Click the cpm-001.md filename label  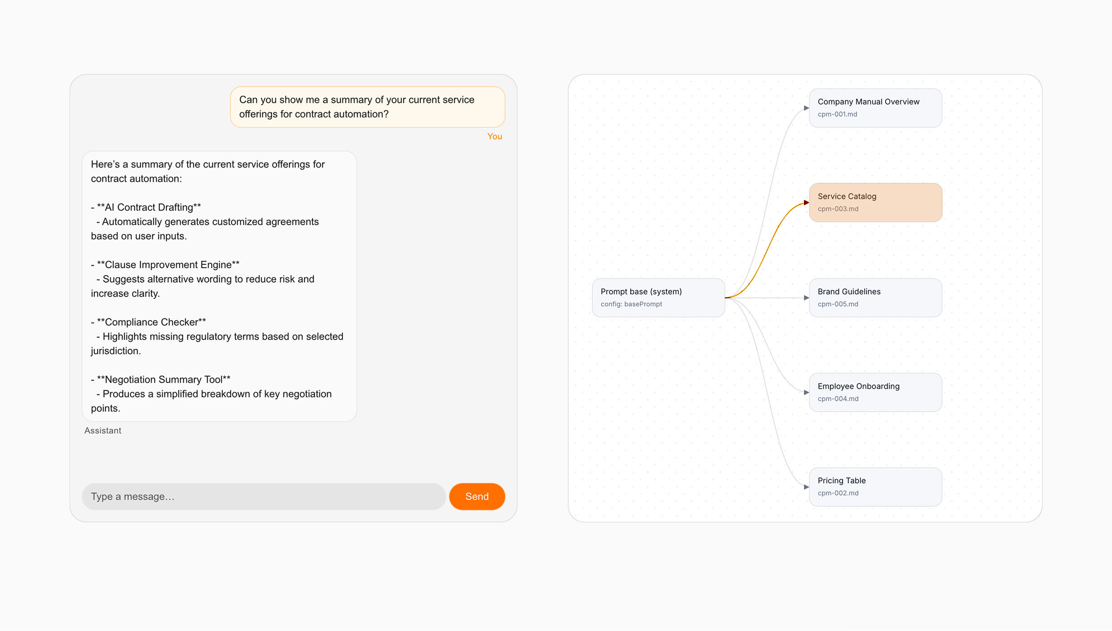click(837, 114)
